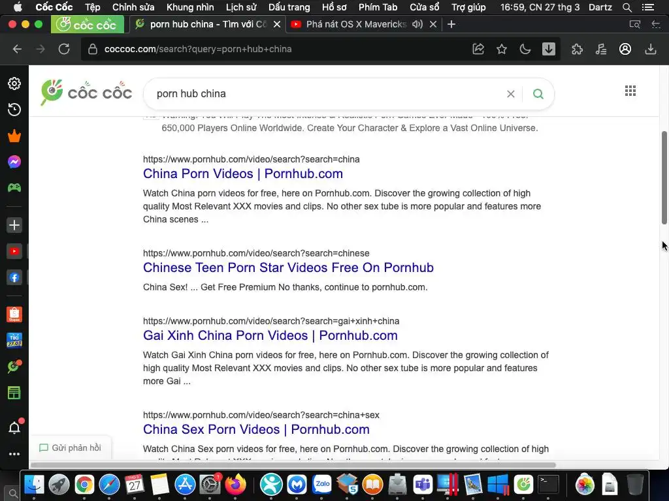Viewport: 669px width, 501px height.
Task: Open Control Center list icon in menu bar
Action: pos(647,7)
